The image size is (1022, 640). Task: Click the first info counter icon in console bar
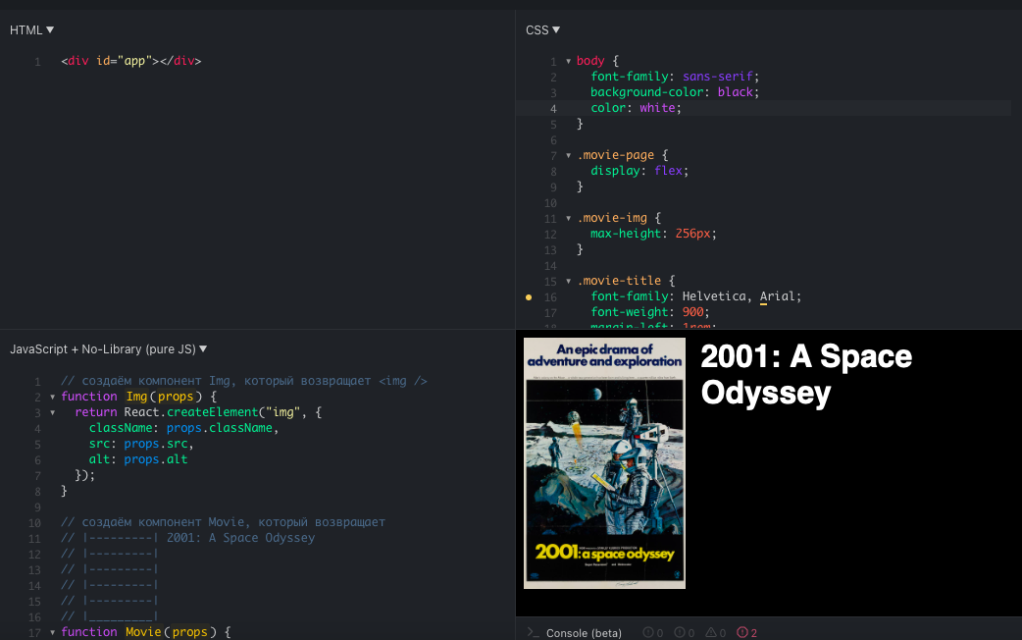point(647,632)
